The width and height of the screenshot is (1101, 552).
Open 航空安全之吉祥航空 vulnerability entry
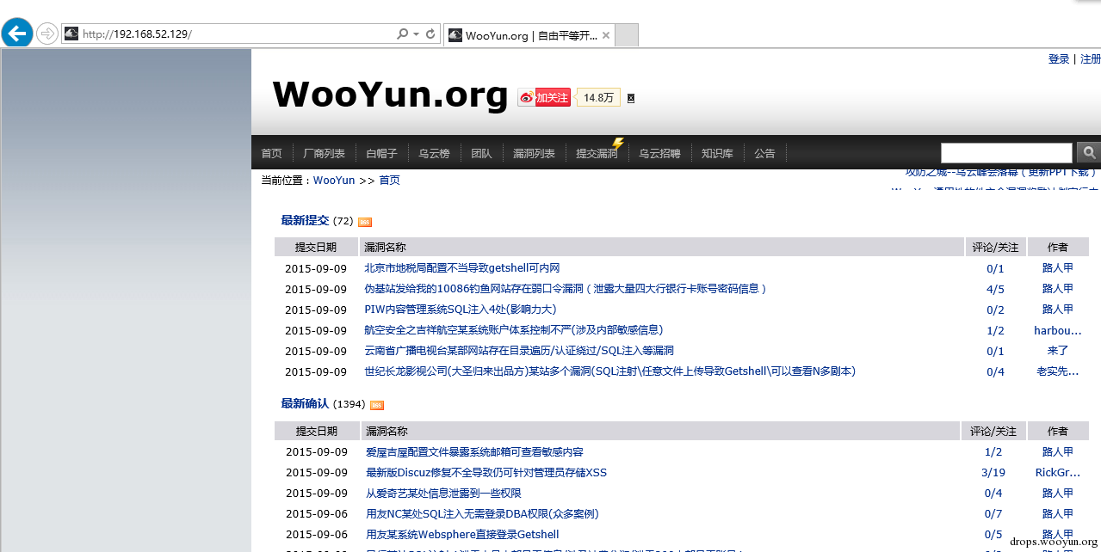click(x=514, y=330)
